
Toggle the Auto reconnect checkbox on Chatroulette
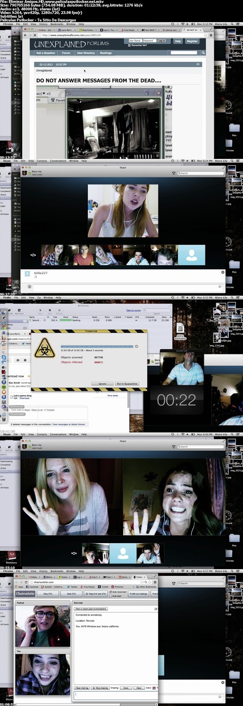pyautogui.click(x=111, y=592)
